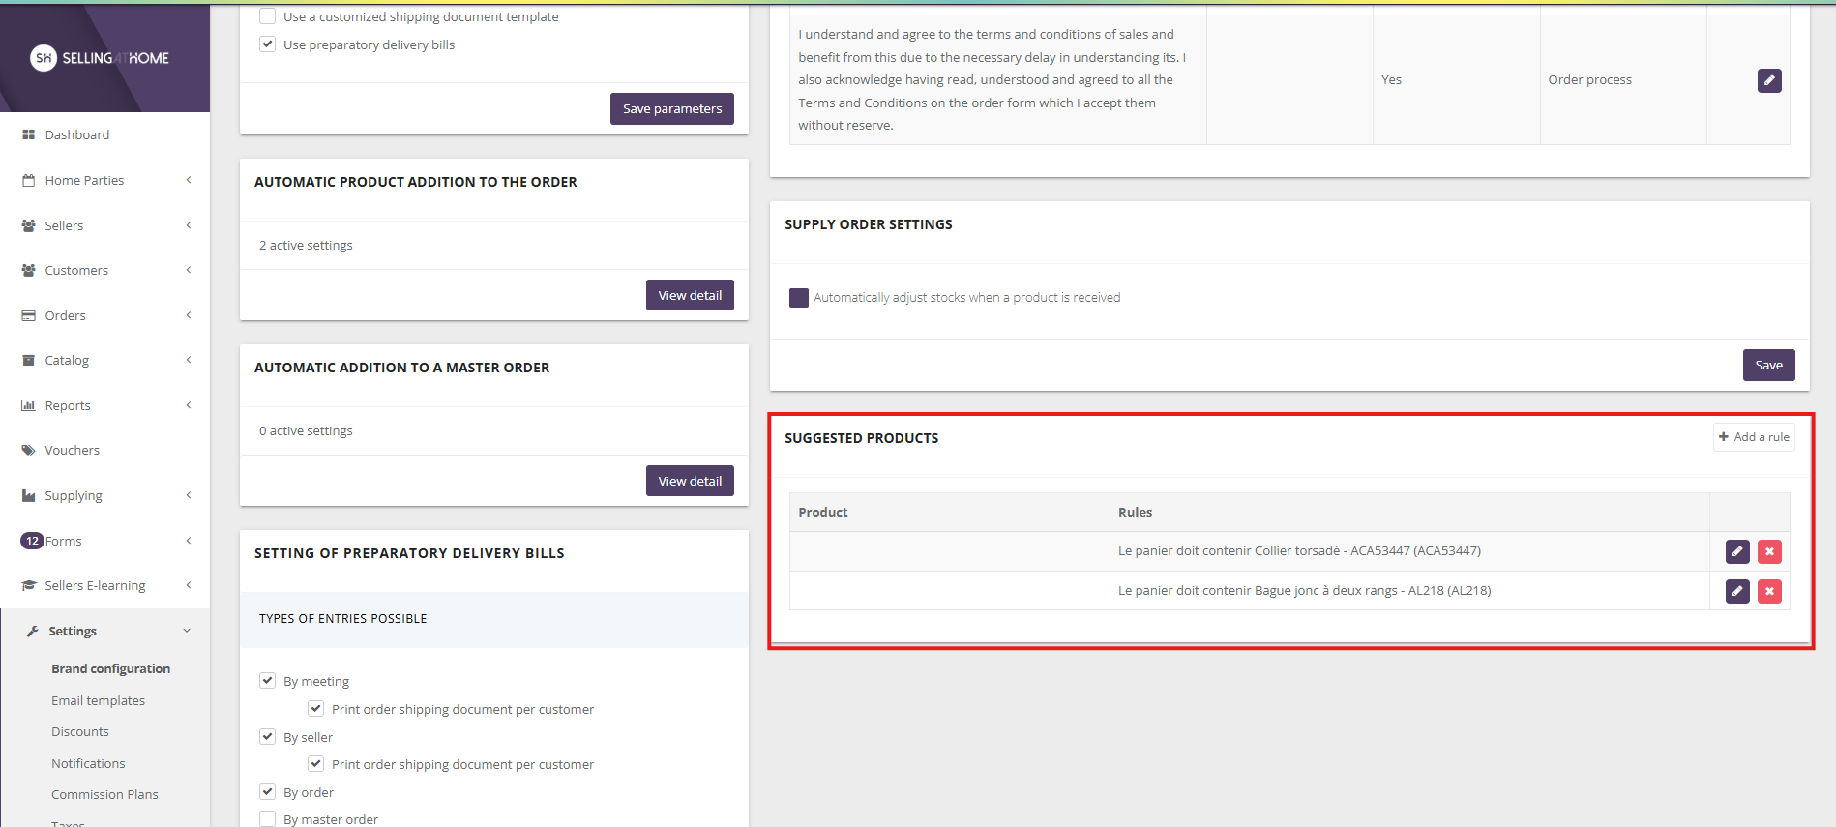The height and width of the screenshot is (827, 1836).
Task: Click the Vouchers tag icon
Action: coord(29,451)
